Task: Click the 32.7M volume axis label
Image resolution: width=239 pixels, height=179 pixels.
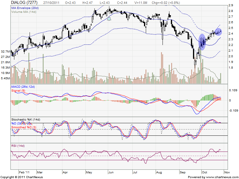Action: click(x=5, y=51)
